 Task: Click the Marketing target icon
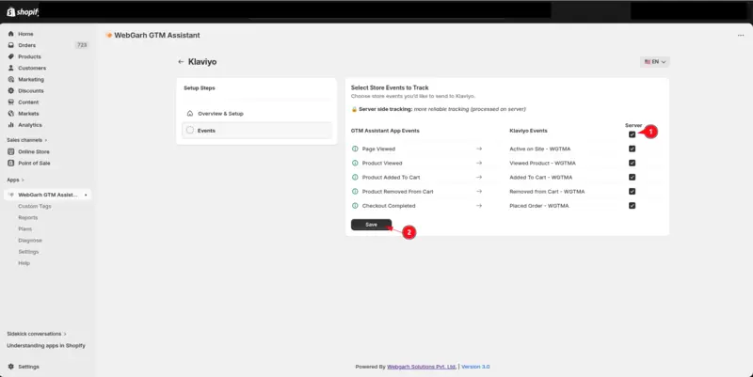(x=11, y=79)
